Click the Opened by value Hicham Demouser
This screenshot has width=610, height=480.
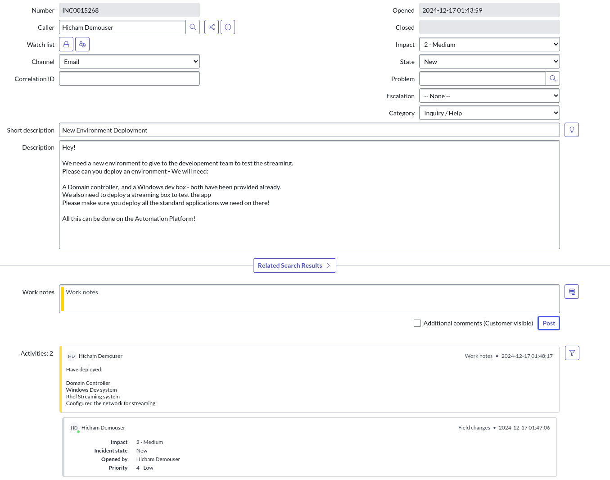click(158, 459)
